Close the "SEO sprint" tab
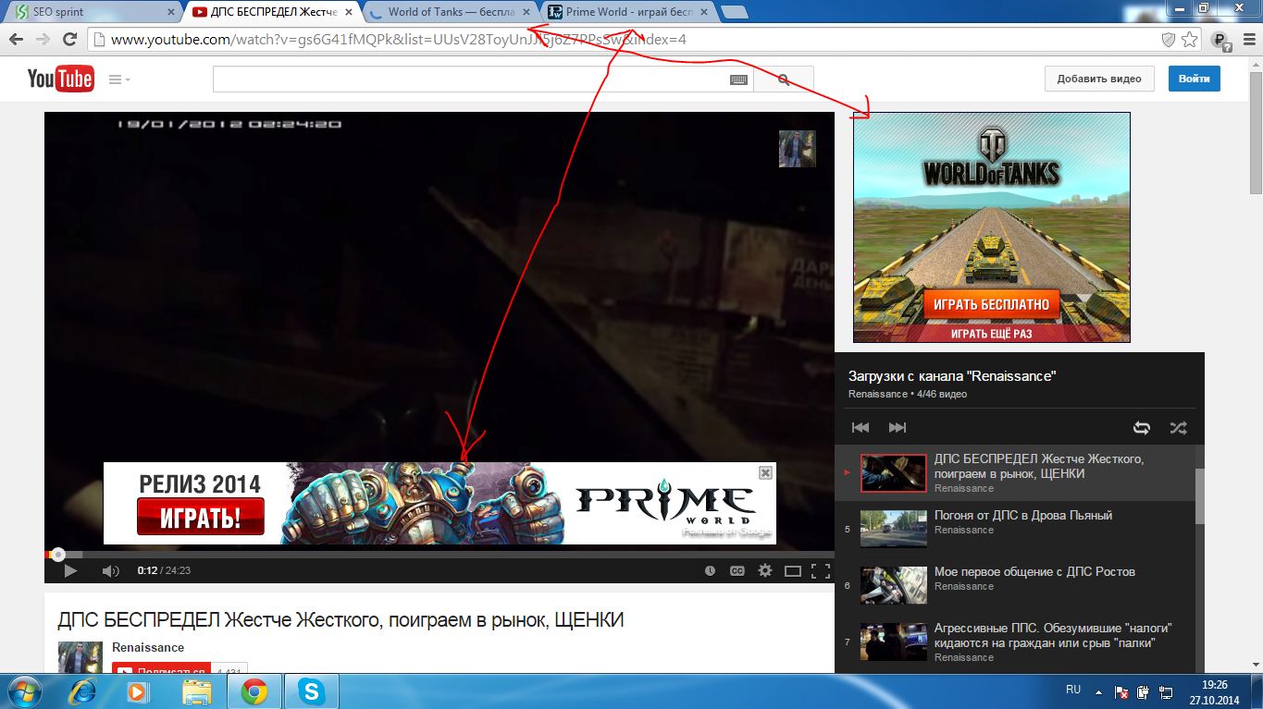Viewport: 1263px width, 709px height. pyautogui.click(x=170, y=12)
